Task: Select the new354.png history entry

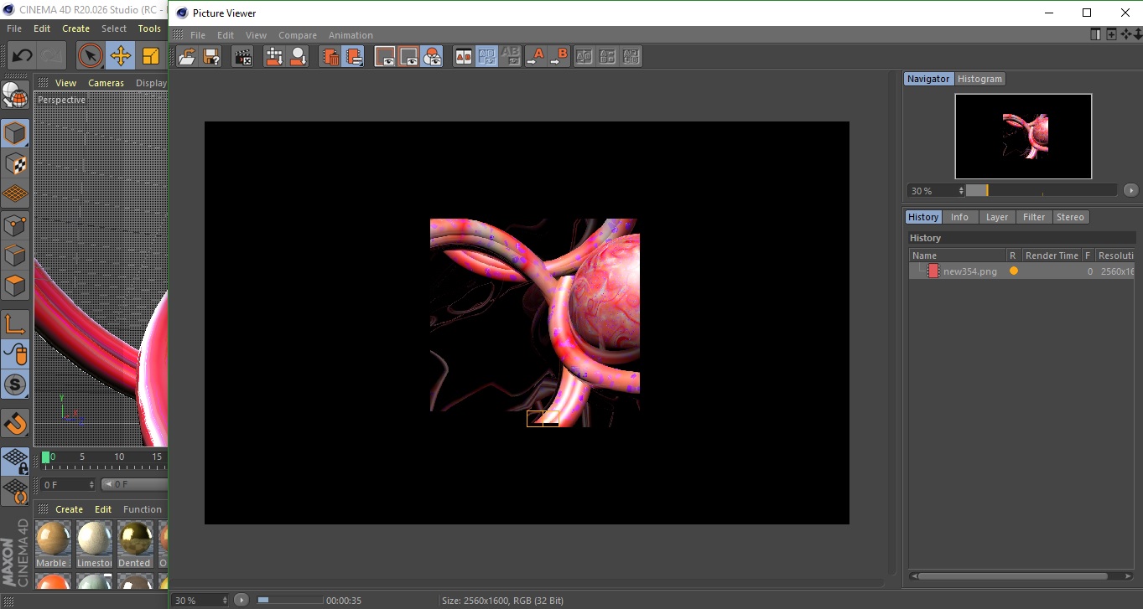Action: tap(969, 271)
